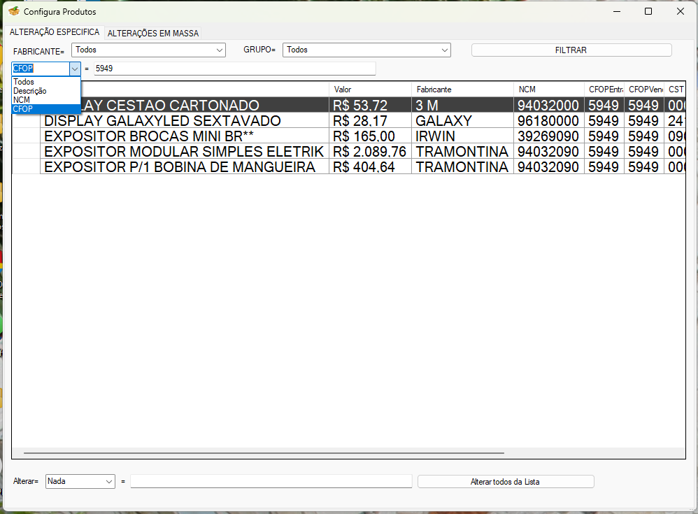Click the NCM 94032000 cell
This screenshot has width=698, height=514.
549,105
